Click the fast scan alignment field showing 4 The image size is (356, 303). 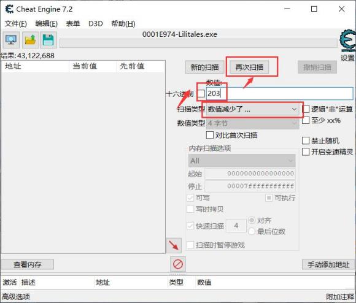click(x=236, y=226)
